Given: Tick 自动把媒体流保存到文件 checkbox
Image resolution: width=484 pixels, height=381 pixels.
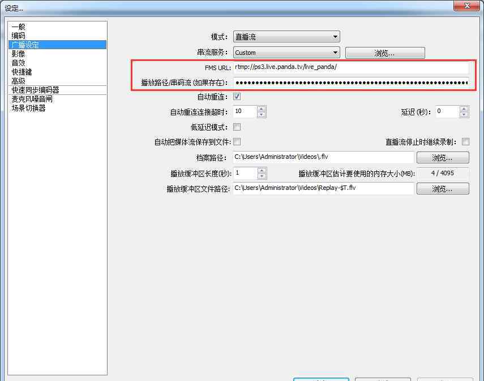Looking at the screenshot, I should [237, 142].
